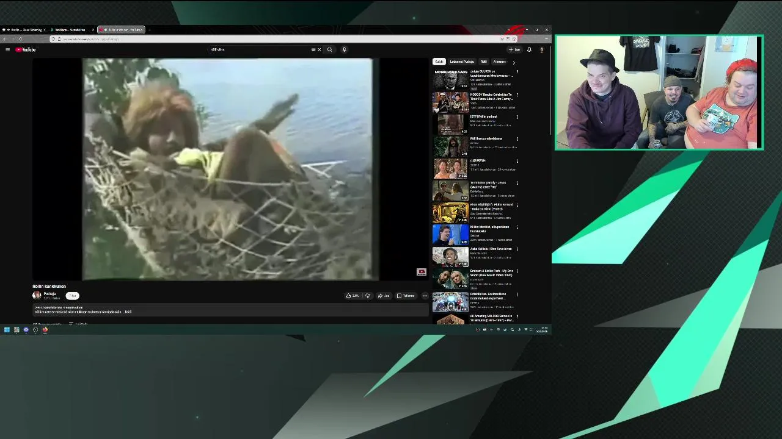The image size is (782, 439).
Task: Save video with Tallenna button
Action: 406,296
